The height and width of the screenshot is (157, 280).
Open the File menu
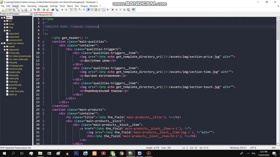pos(3,6)
